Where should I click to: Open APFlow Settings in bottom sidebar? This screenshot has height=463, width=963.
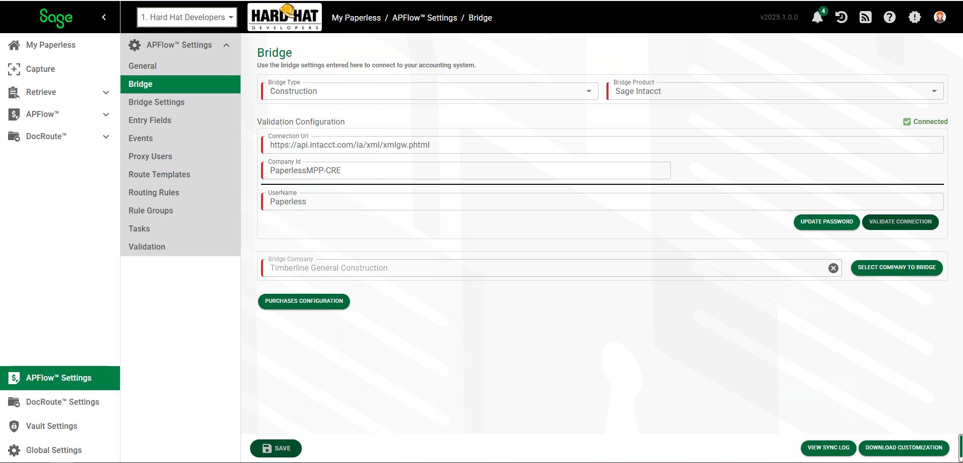[60, 378]
